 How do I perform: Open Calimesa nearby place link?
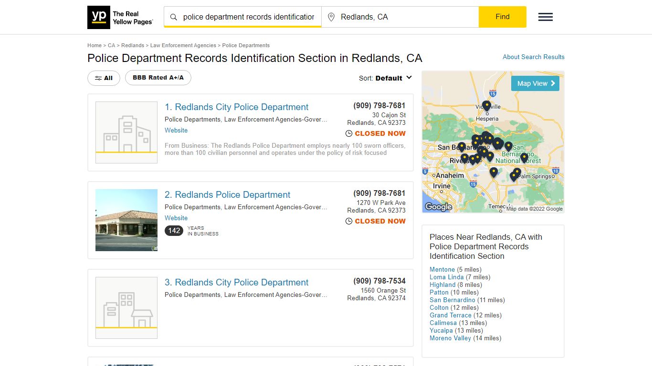(443, 323)
